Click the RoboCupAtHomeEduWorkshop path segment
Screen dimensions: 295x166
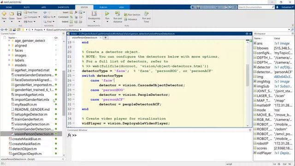coord(63,30)
